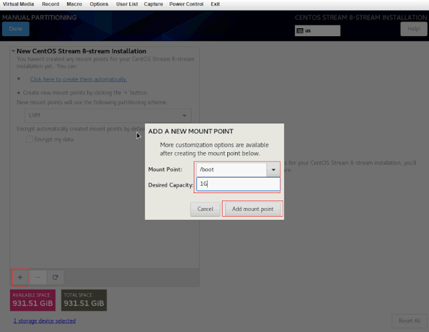Click the Help! button
The height and width of the screenshot is (332, 429).
[x=414, y=29]
